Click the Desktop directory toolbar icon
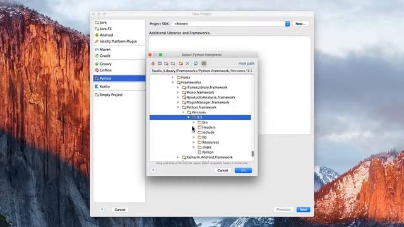Screen dimensions: 404x227 [x=160, y=63]
